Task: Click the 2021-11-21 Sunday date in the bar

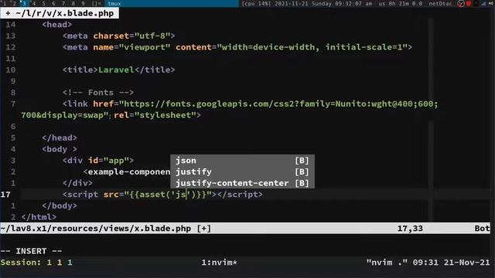Action: [303, 3]
